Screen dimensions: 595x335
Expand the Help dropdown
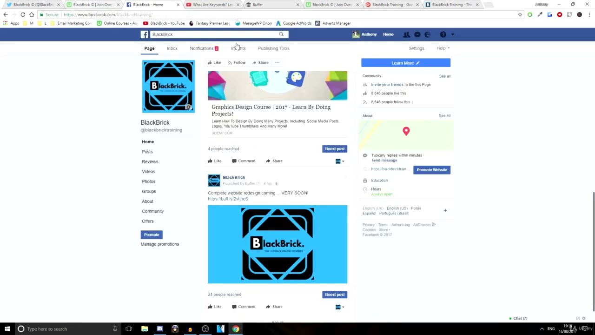pos(443,48)
